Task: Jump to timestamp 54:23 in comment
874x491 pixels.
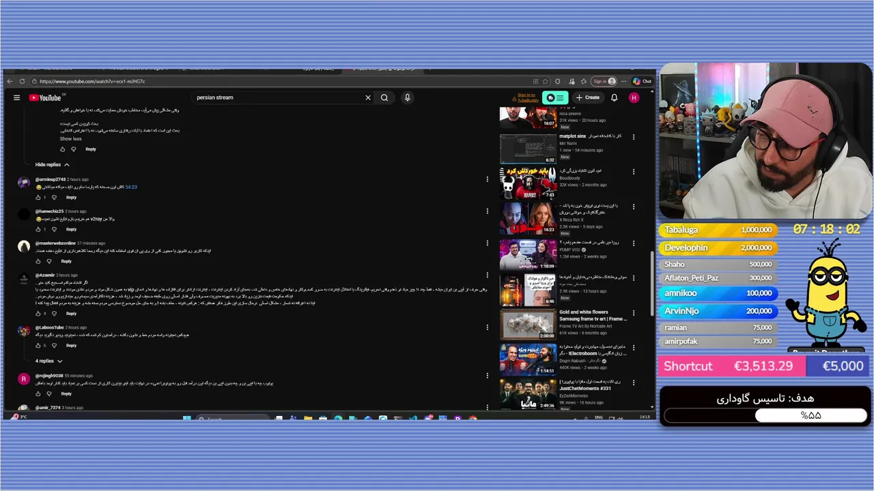Action: tap(131, 187)
